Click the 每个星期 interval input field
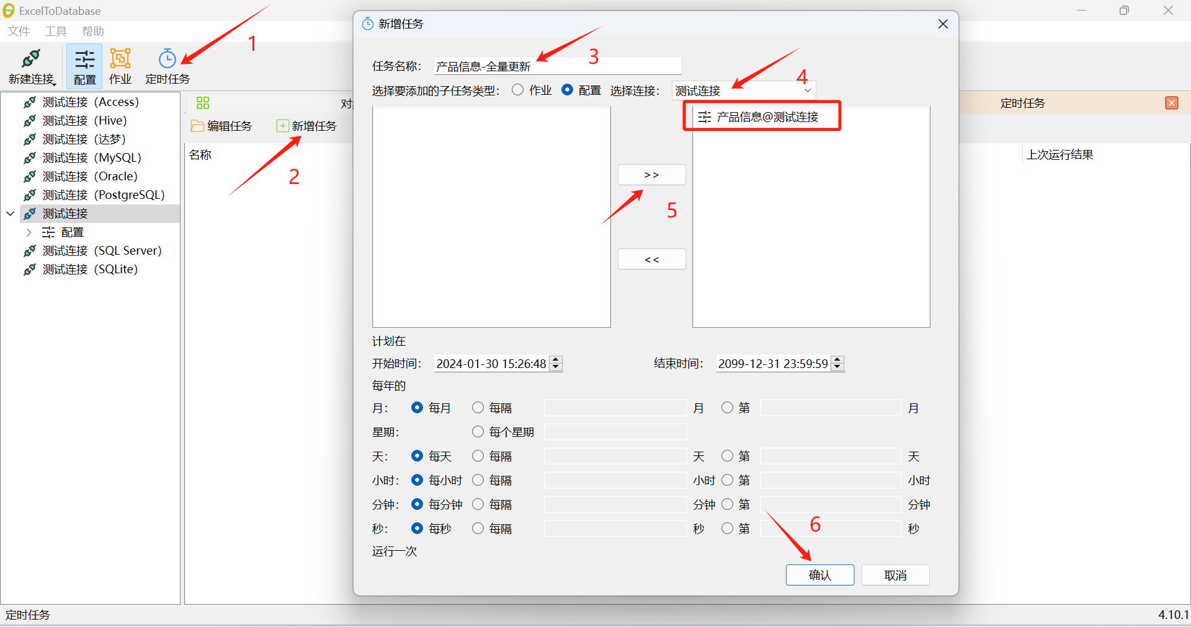The image size is (1191, 627). [x=615, y=432]
